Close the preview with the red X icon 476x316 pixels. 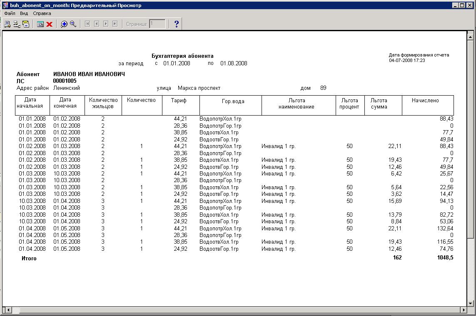click(49, 24)
